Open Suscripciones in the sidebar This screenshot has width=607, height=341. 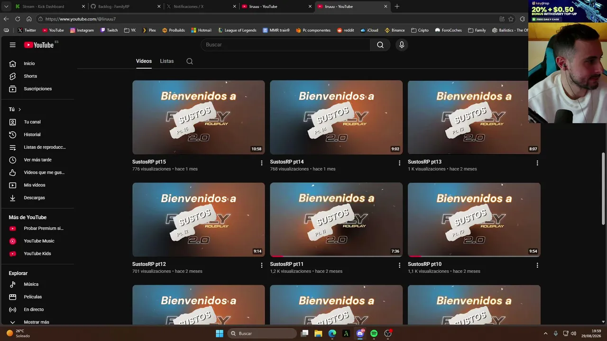coord(38,89)
